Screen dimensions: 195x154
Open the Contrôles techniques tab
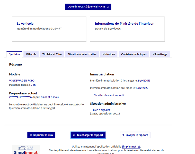(x=134, y=54)
